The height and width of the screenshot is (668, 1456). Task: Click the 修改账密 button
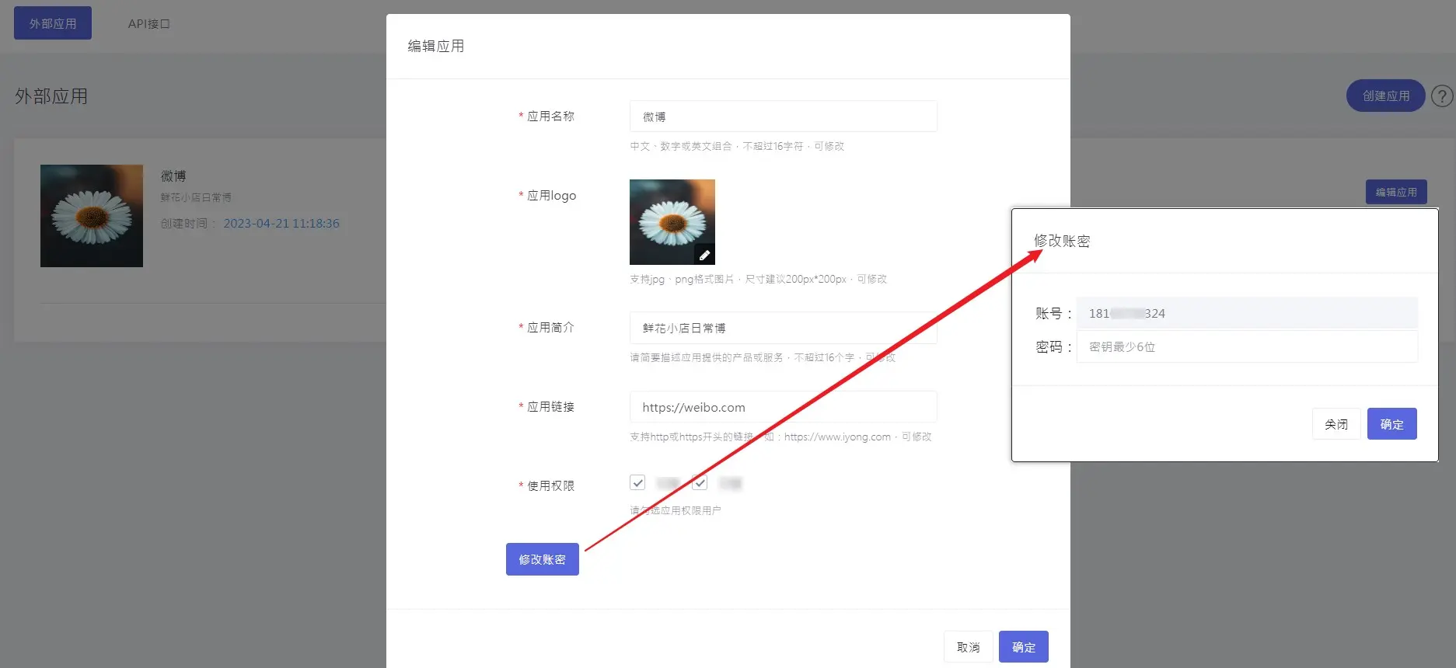point(542,559)
